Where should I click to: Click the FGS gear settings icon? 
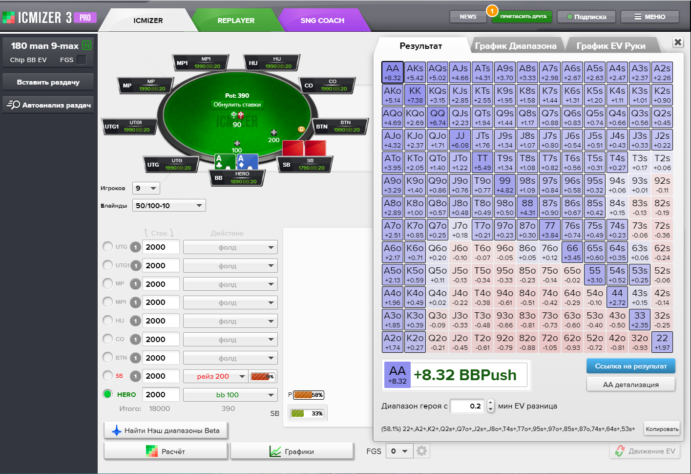422,451
